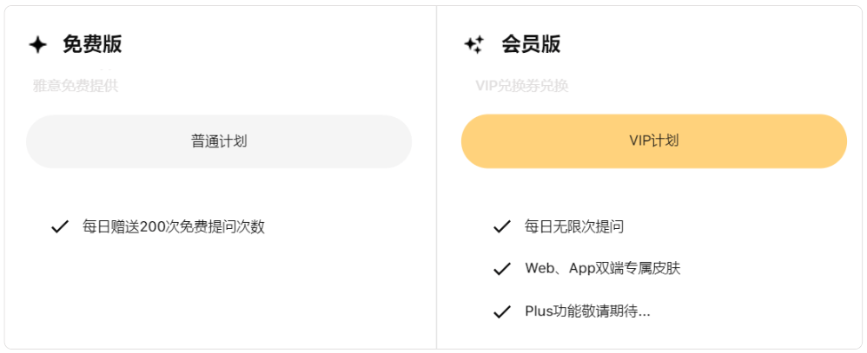Select the 普通计划 button
This screenshot has width=867, height=353.
tap(219, 141)
